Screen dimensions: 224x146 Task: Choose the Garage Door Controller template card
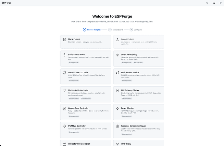click(x=86, y=112)
